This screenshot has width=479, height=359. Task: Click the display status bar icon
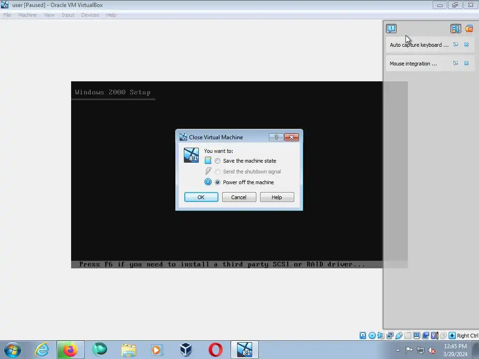coord(416,336)
